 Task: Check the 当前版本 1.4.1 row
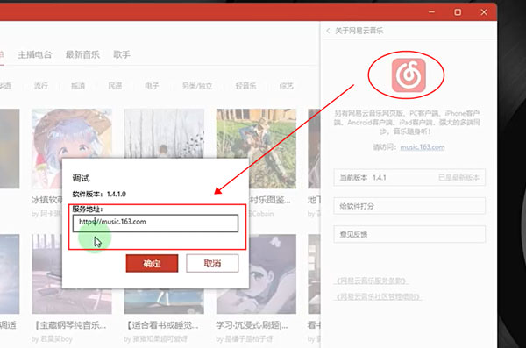coord(409,178)
